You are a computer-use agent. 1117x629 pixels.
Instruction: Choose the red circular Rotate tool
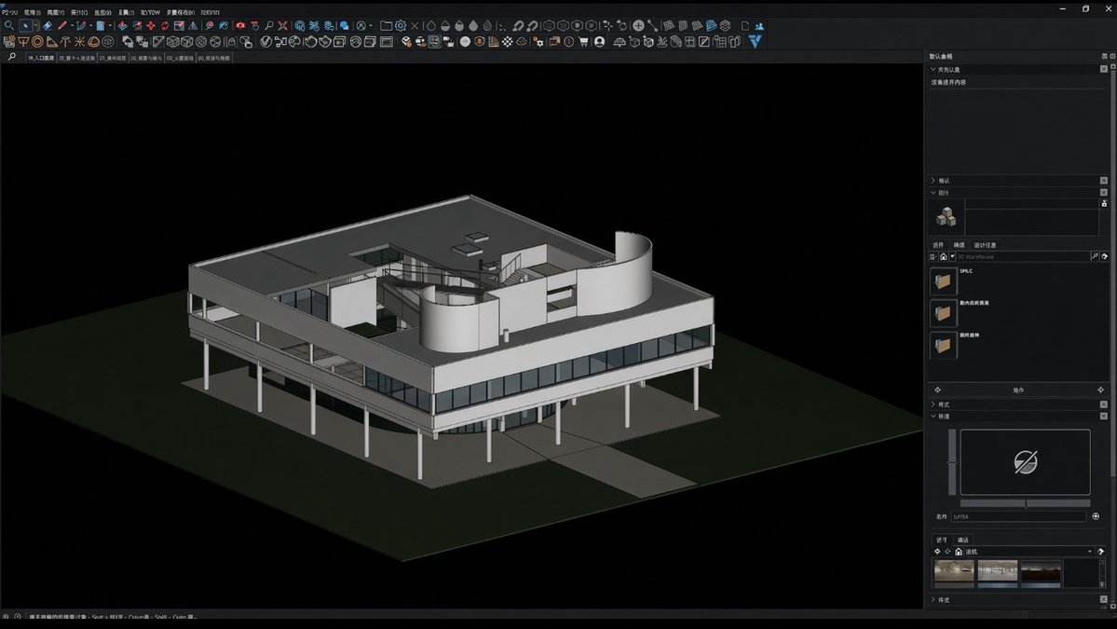point(165,26)
